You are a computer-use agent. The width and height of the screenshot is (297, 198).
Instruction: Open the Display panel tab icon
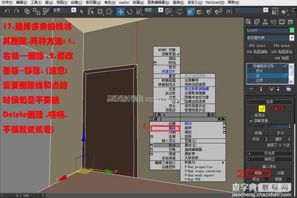pyautogui.click(x=282, y=22)
